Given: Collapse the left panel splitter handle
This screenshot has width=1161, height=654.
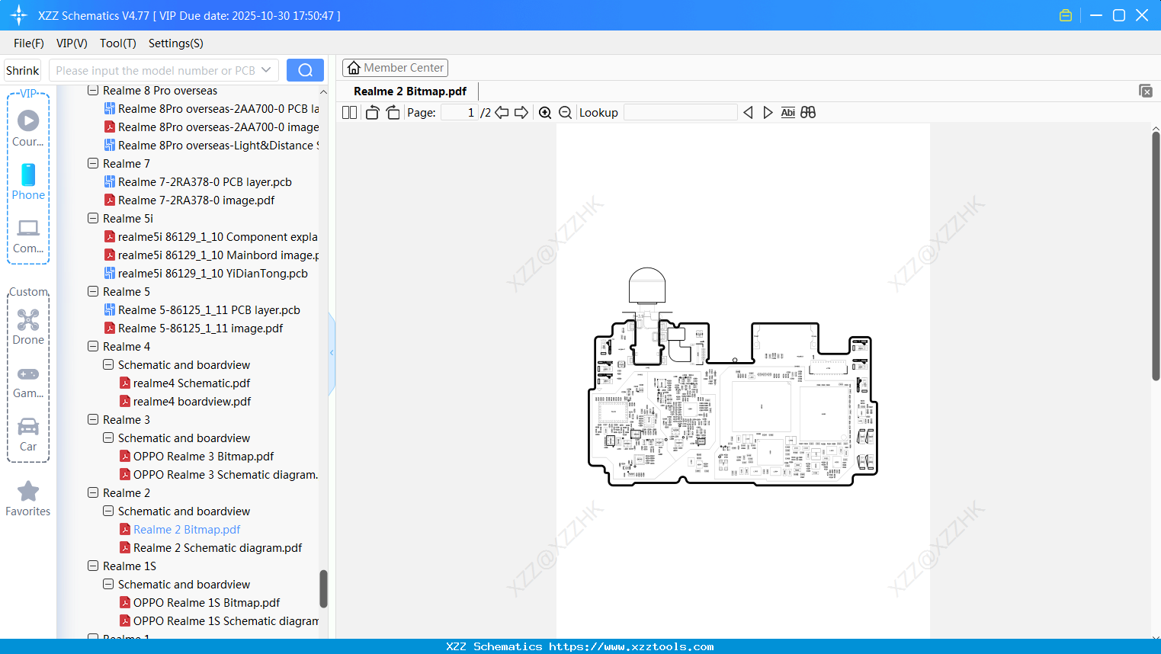Looking at the screenshot, I should click(x=332, y=352).
